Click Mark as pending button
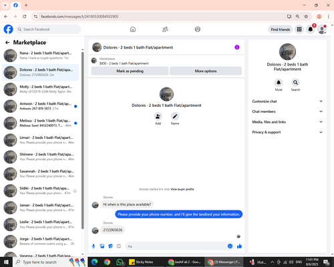The height and width of the screenshot is (267, 334). [x=130, y=71]
